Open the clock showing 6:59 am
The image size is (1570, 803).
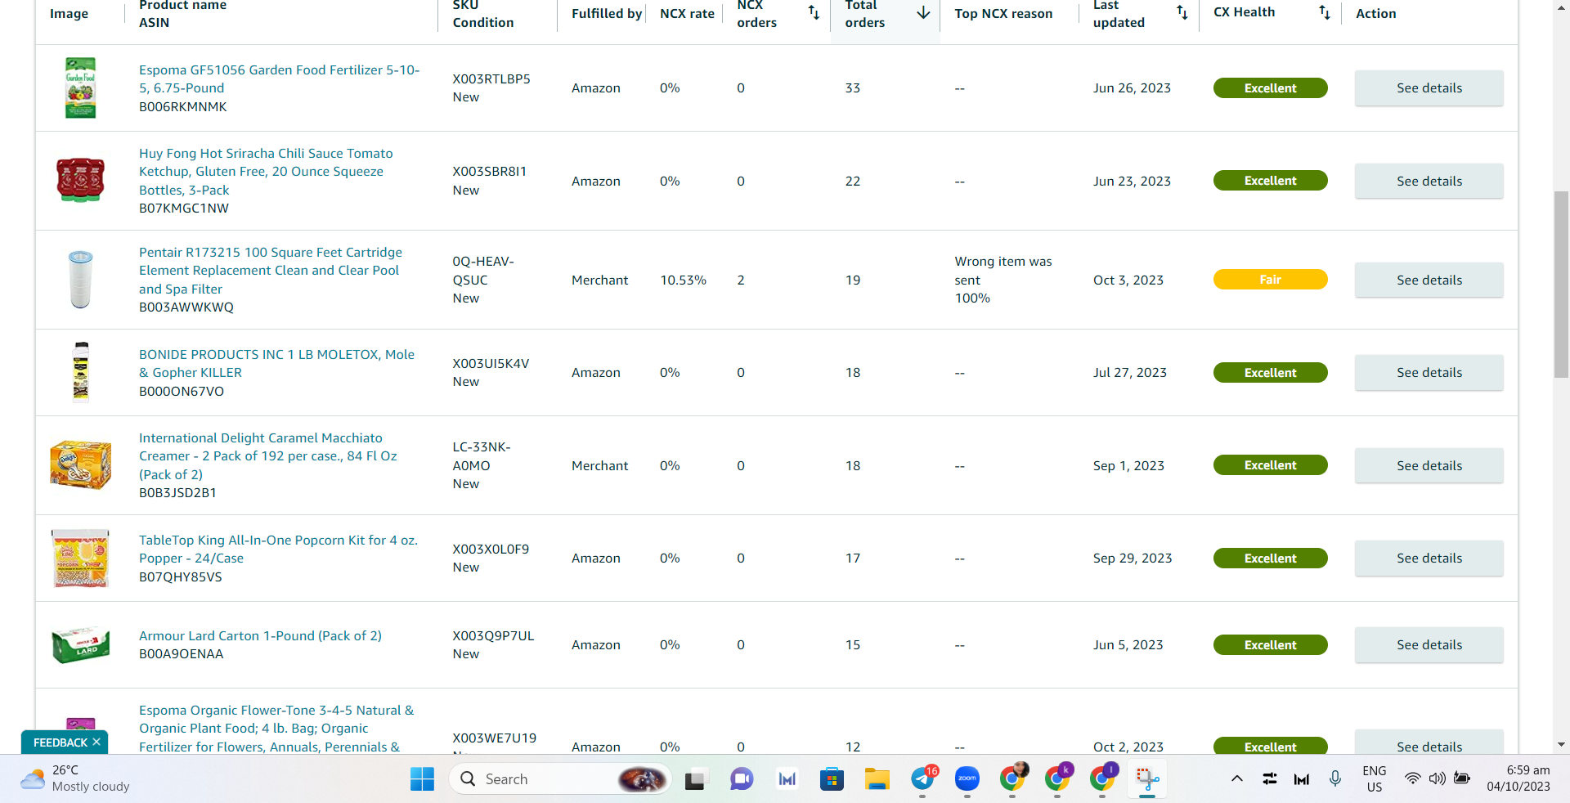[x=1518, y=778]
